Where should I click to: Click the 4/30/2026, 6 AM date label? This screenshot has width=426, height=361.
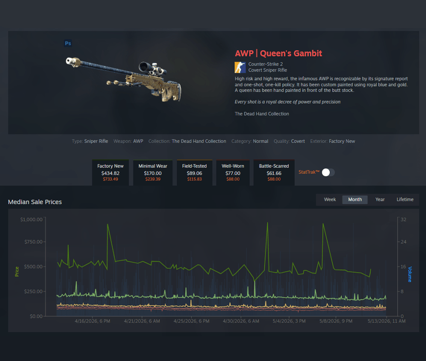241,321
